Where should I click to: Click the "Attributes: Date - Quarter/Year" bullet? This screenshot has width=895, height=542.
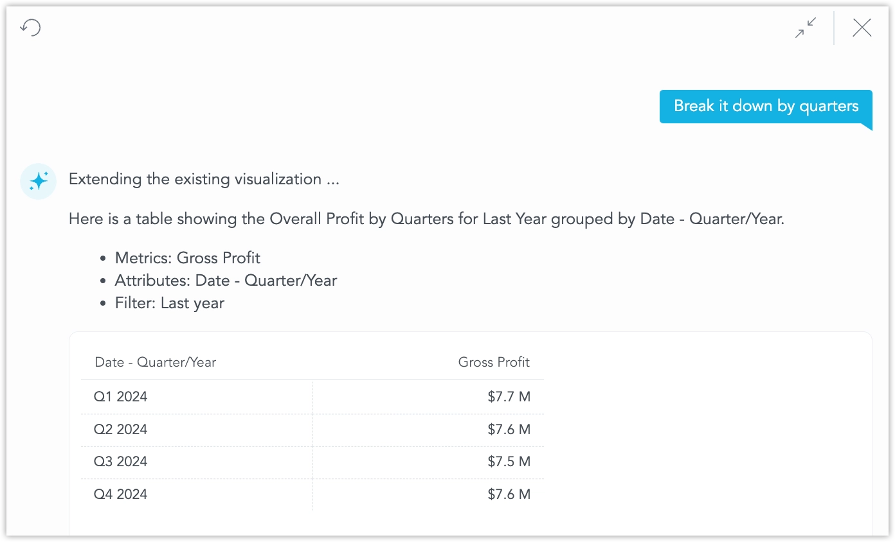tap(226, 281)
